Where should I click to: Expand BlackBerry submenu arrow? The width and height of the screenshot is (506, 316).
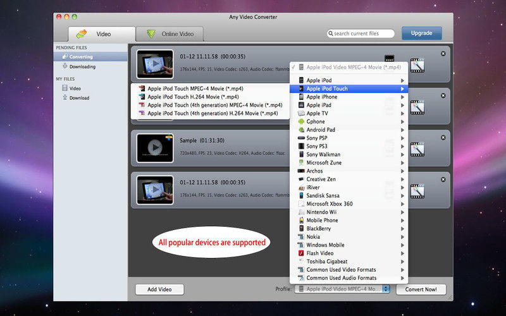tap(402, 228)
